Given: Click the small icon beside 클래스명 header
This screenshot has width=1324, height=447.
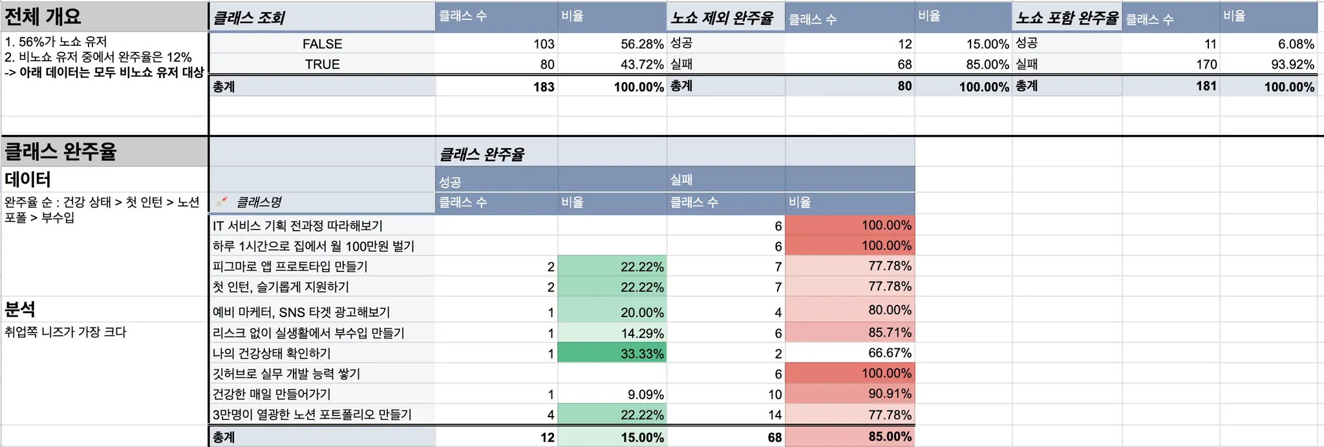Looking at the screenshot, I should [222, 202].
